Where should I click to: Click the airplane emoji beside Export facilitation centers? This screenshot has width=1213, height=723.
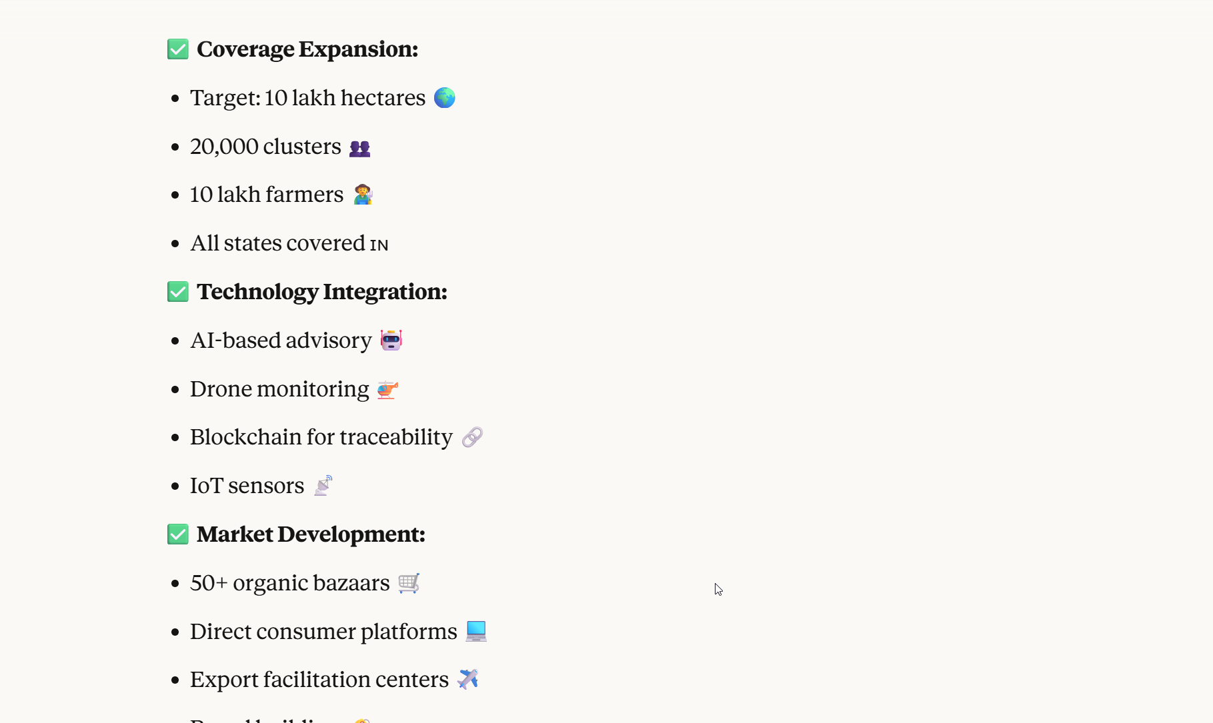pos(468,679)
